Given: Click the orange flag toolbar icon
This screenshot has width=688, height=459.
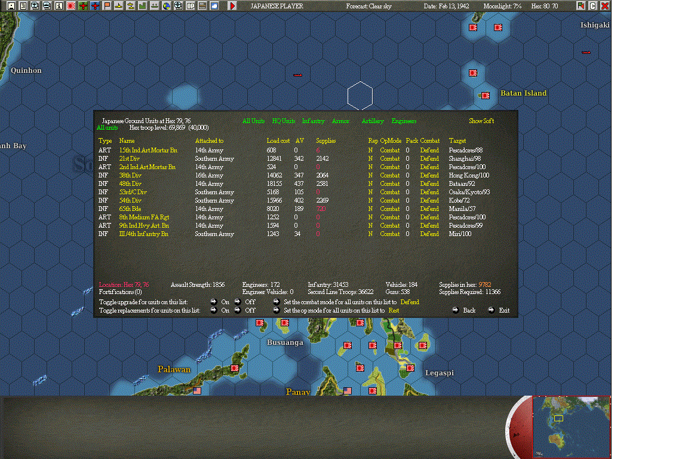Looking at the screenshot, I should [x=107, y=6].
